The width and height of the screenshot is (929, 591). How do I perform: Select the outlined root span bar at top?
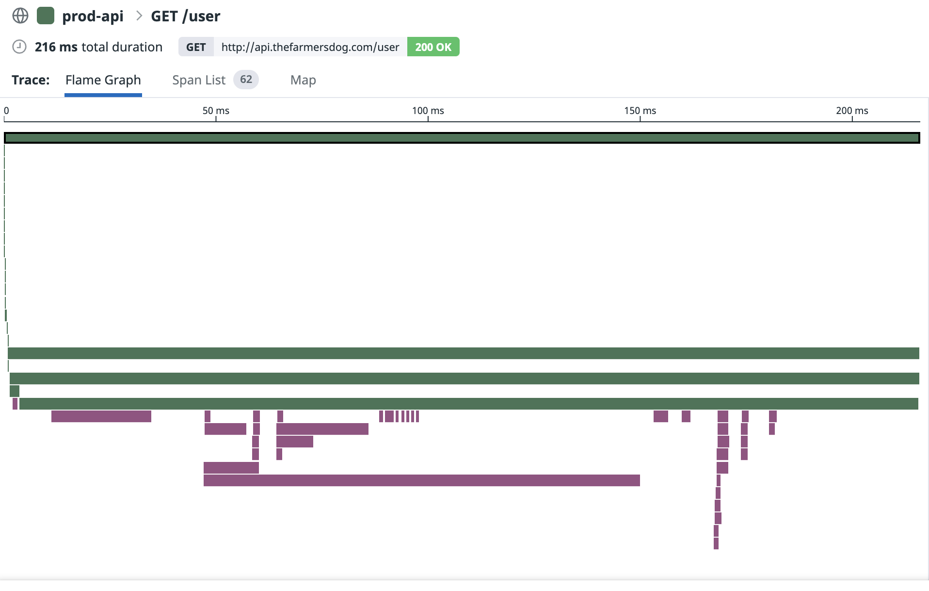click(x=462, y=138)
